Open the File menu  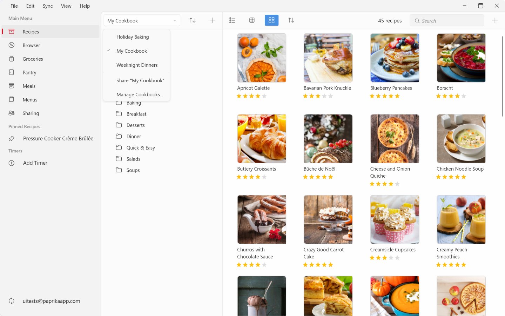14,6
